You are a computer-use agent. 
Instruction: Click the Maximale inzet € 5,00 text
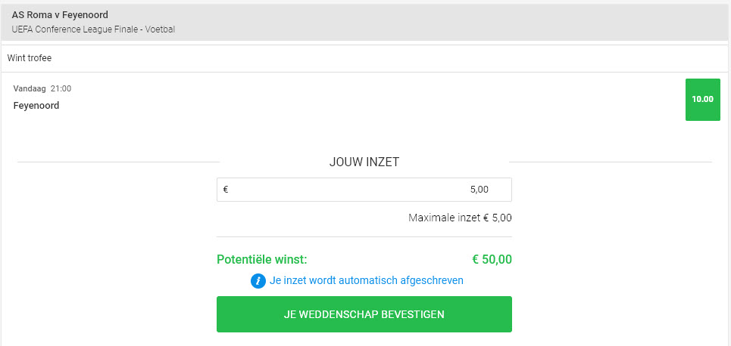(460, 218)
